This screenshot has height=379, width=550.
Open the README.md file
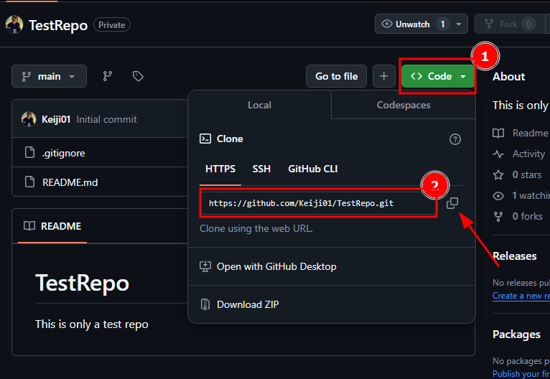[x=70, y=182]
